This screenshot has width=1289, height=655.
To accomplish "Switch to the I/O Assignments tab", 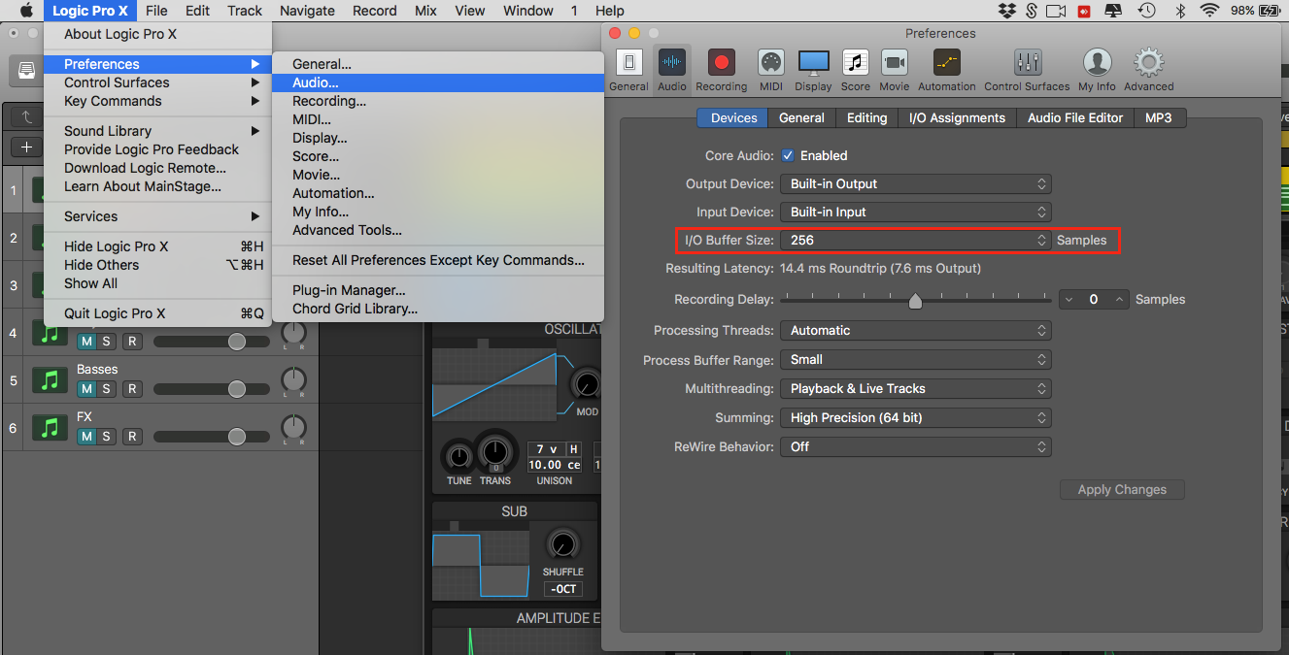I will [x=957, y=117].
